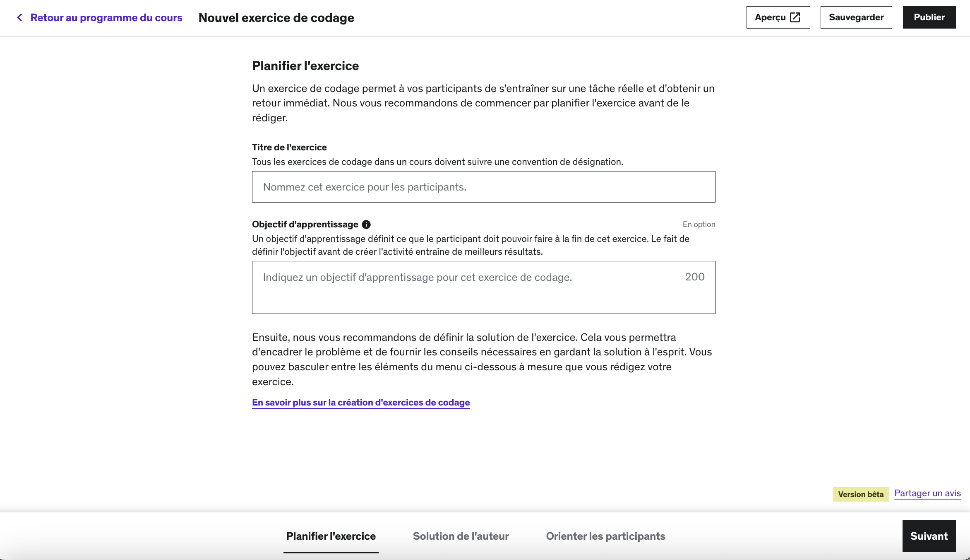Viewport: 970px width, 560px height.
Task: Switch to the Orienter les participants tab
Action: click(605, 536)
